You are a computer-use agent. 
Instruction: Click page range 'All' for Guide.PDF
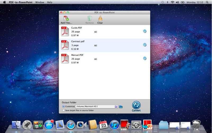coord(96,32)
